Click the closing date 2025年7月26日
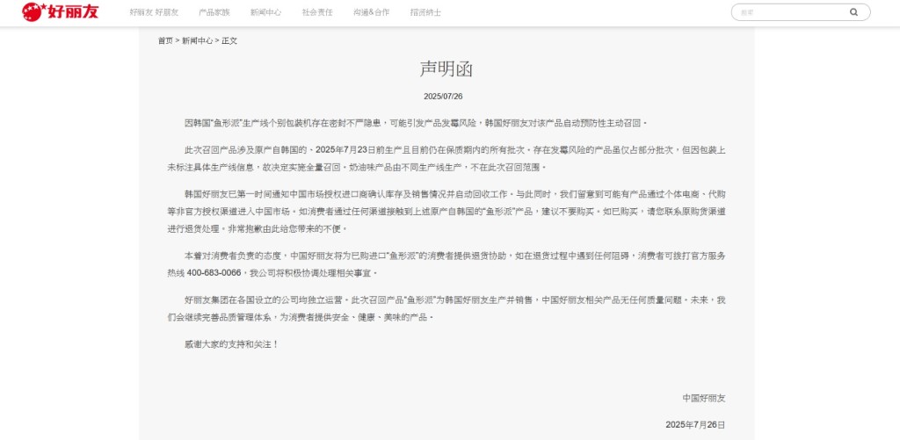 click(x=696, y=425)
